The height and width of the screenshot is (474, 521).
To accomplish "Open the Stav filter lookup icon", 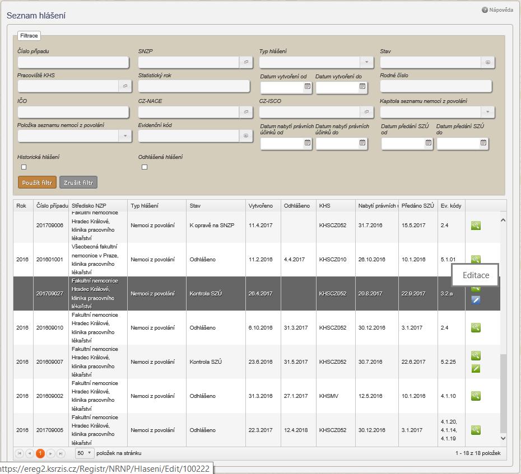I will (488, 62).
